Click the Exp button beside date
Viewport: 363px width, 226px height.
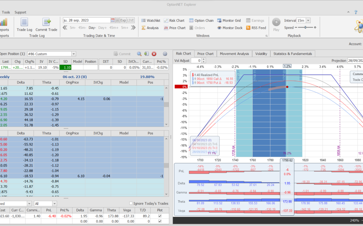tap(123, 20)
